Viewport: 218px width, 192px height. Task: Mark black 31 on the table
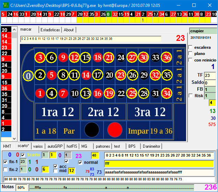(x=155, y=93)
